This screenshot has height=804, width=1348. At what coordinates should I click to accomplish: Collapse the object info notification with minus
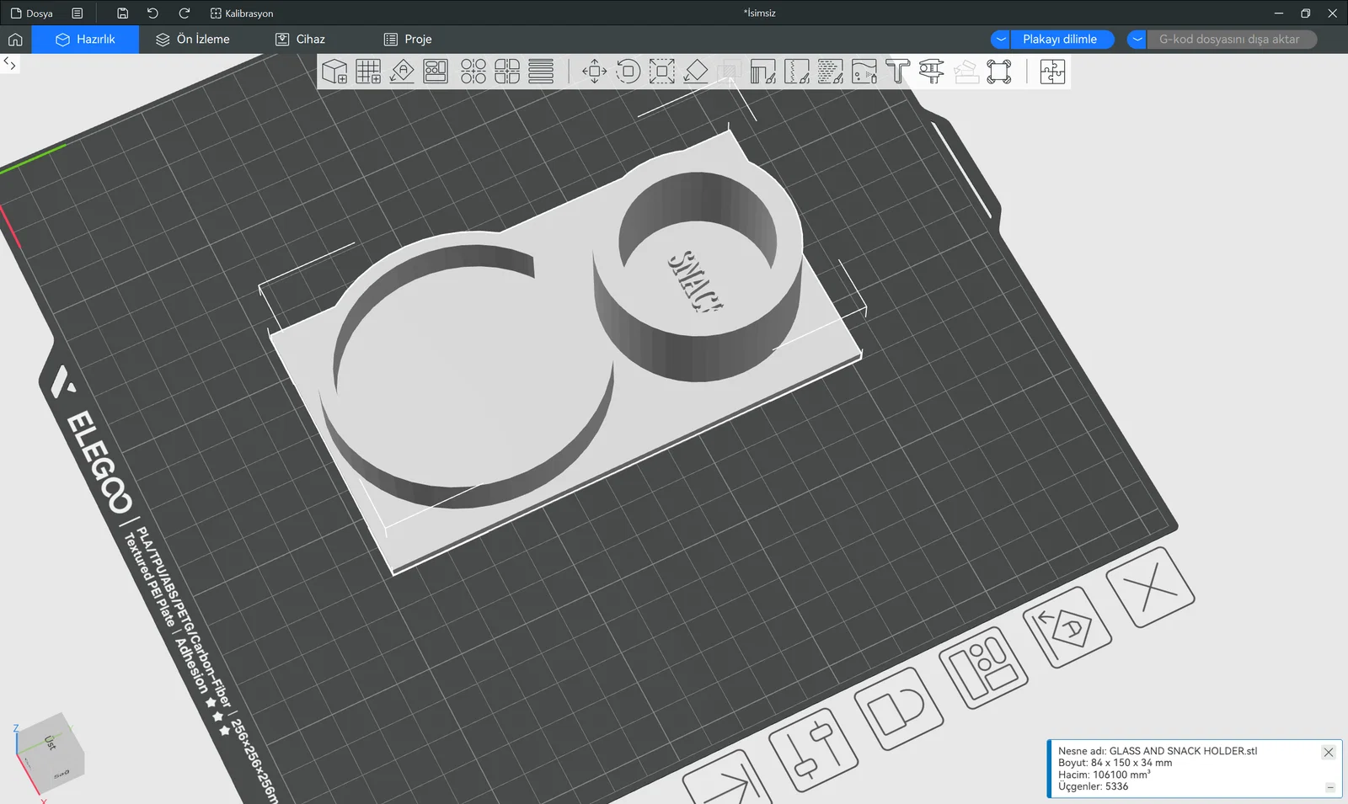pyautogui.click(x=1330, y=788)
